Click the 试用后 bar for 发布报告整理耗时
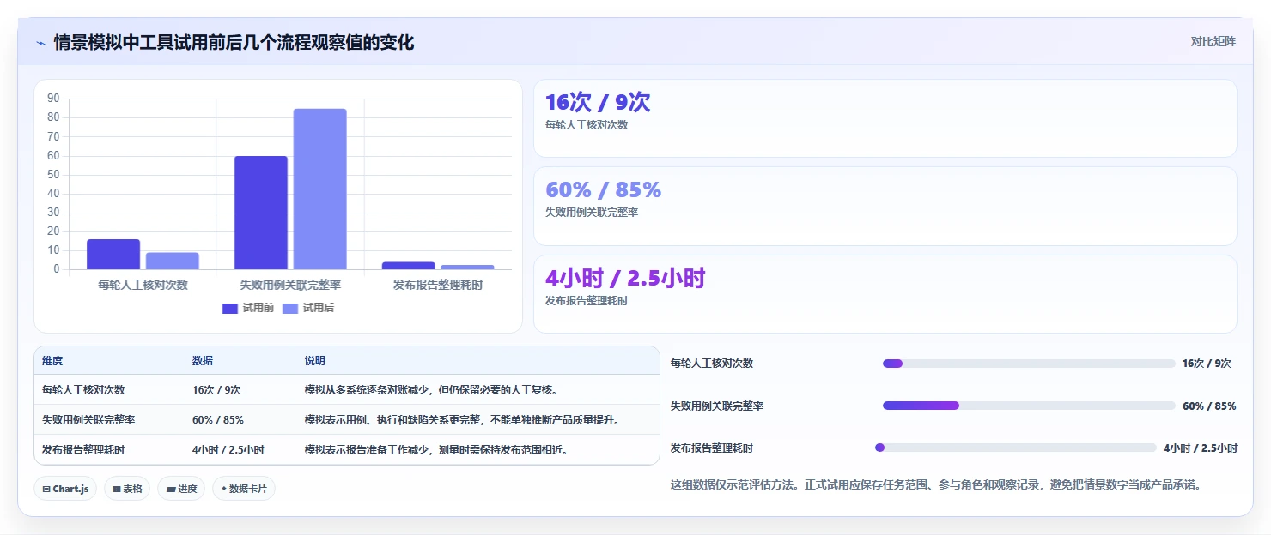The height and width of the screenshot is (535, 1271). 468,267
